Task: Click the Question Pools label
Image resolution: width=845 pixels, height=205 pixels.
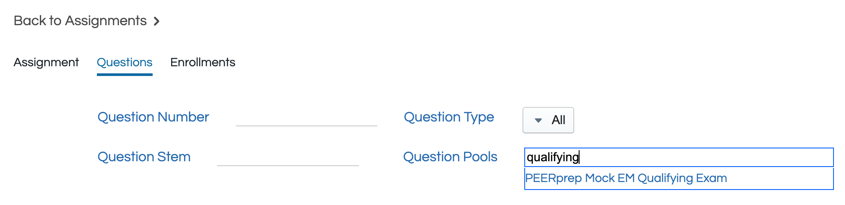Action: tap(450, 157)
